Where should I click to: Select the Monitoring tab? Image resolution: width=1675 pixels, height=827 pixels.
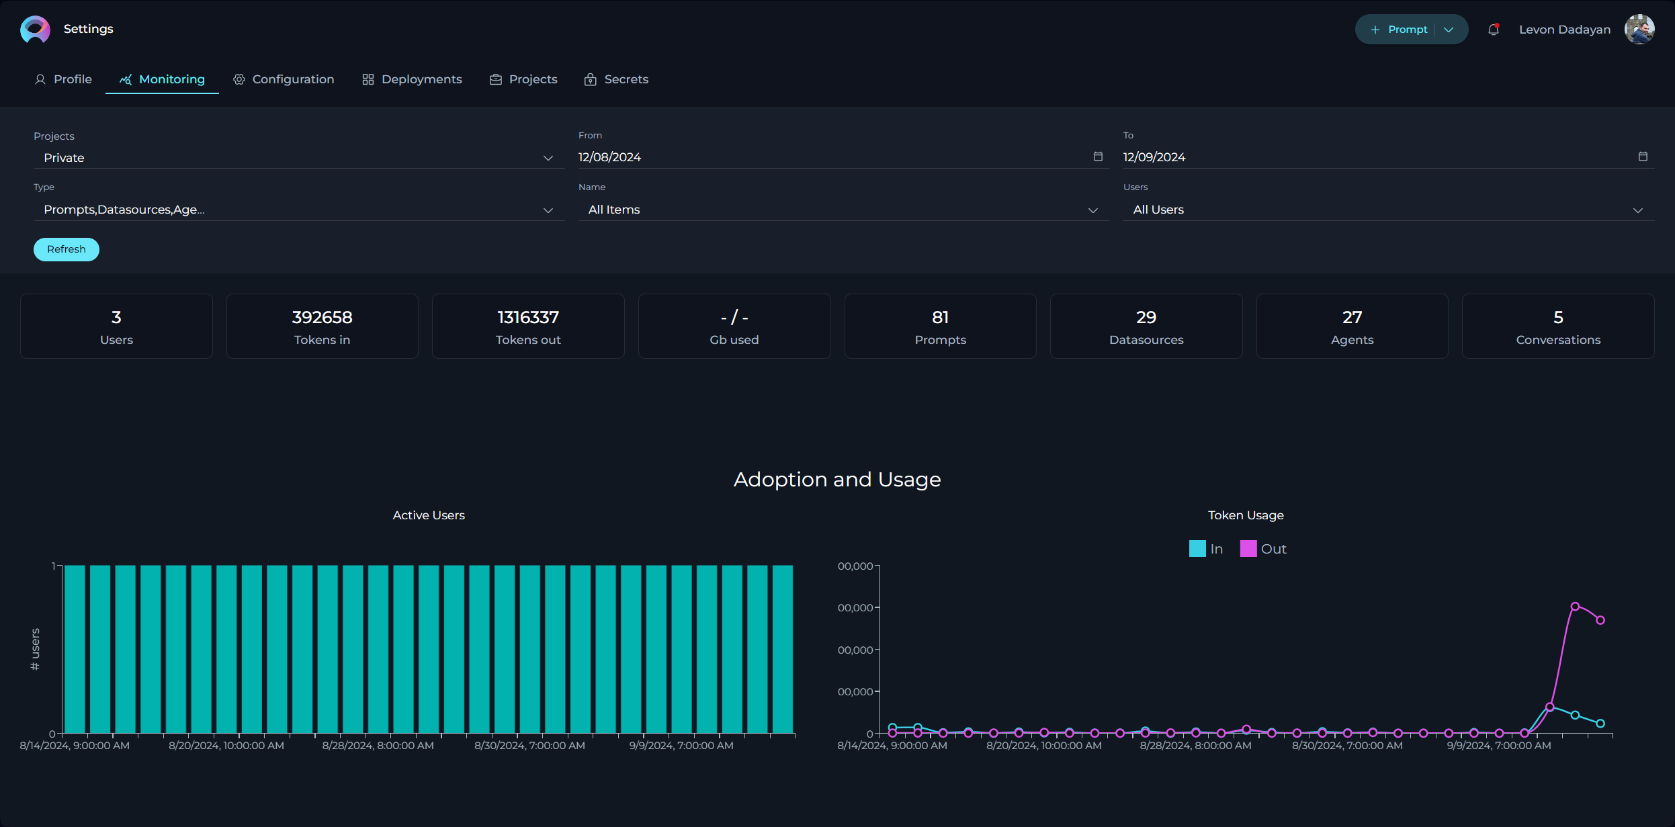pos(162,79)
